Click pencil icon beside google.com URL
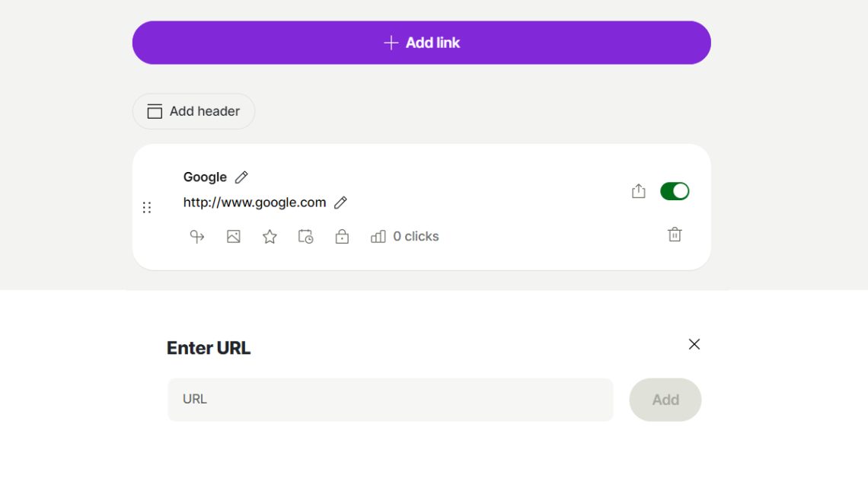This screenshot has width=868, height=488. tap(340, 203)
